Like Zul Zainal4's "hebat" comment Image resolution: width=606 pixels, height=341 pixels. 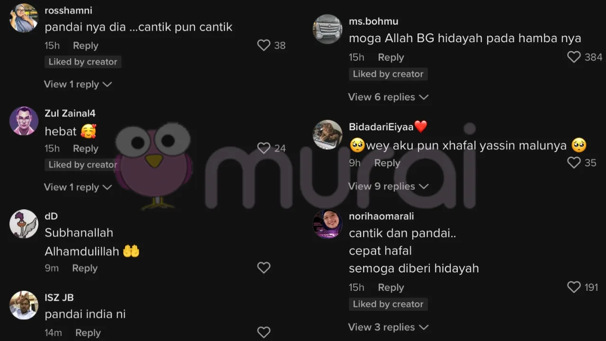(x=264, y=148)
